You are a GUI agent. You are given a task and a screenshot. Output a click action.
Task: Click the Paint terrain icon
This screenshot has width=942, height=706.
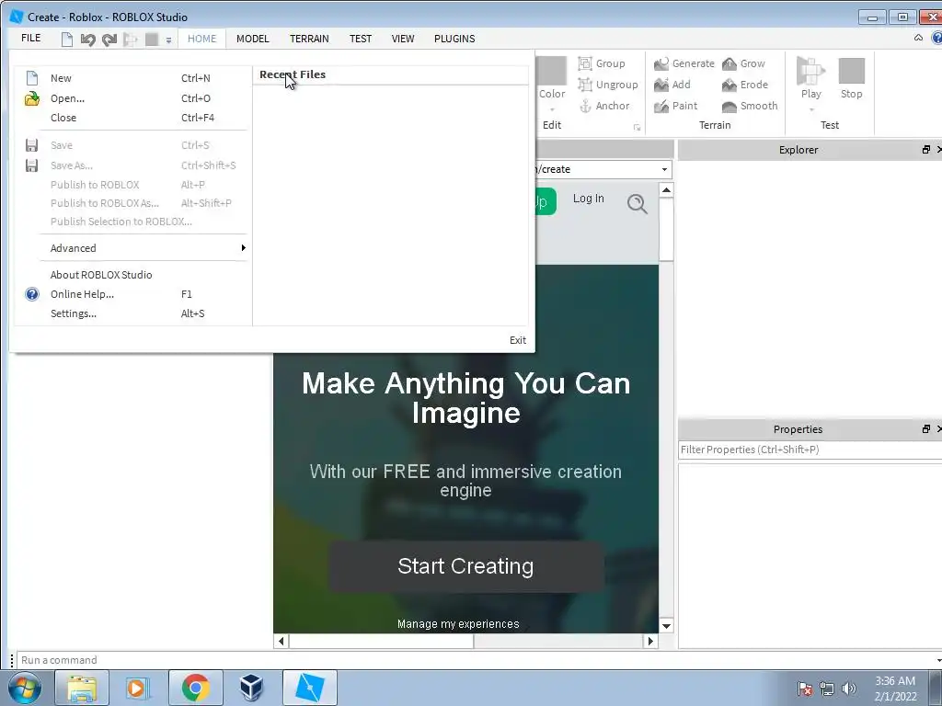[x=661, y=107]
